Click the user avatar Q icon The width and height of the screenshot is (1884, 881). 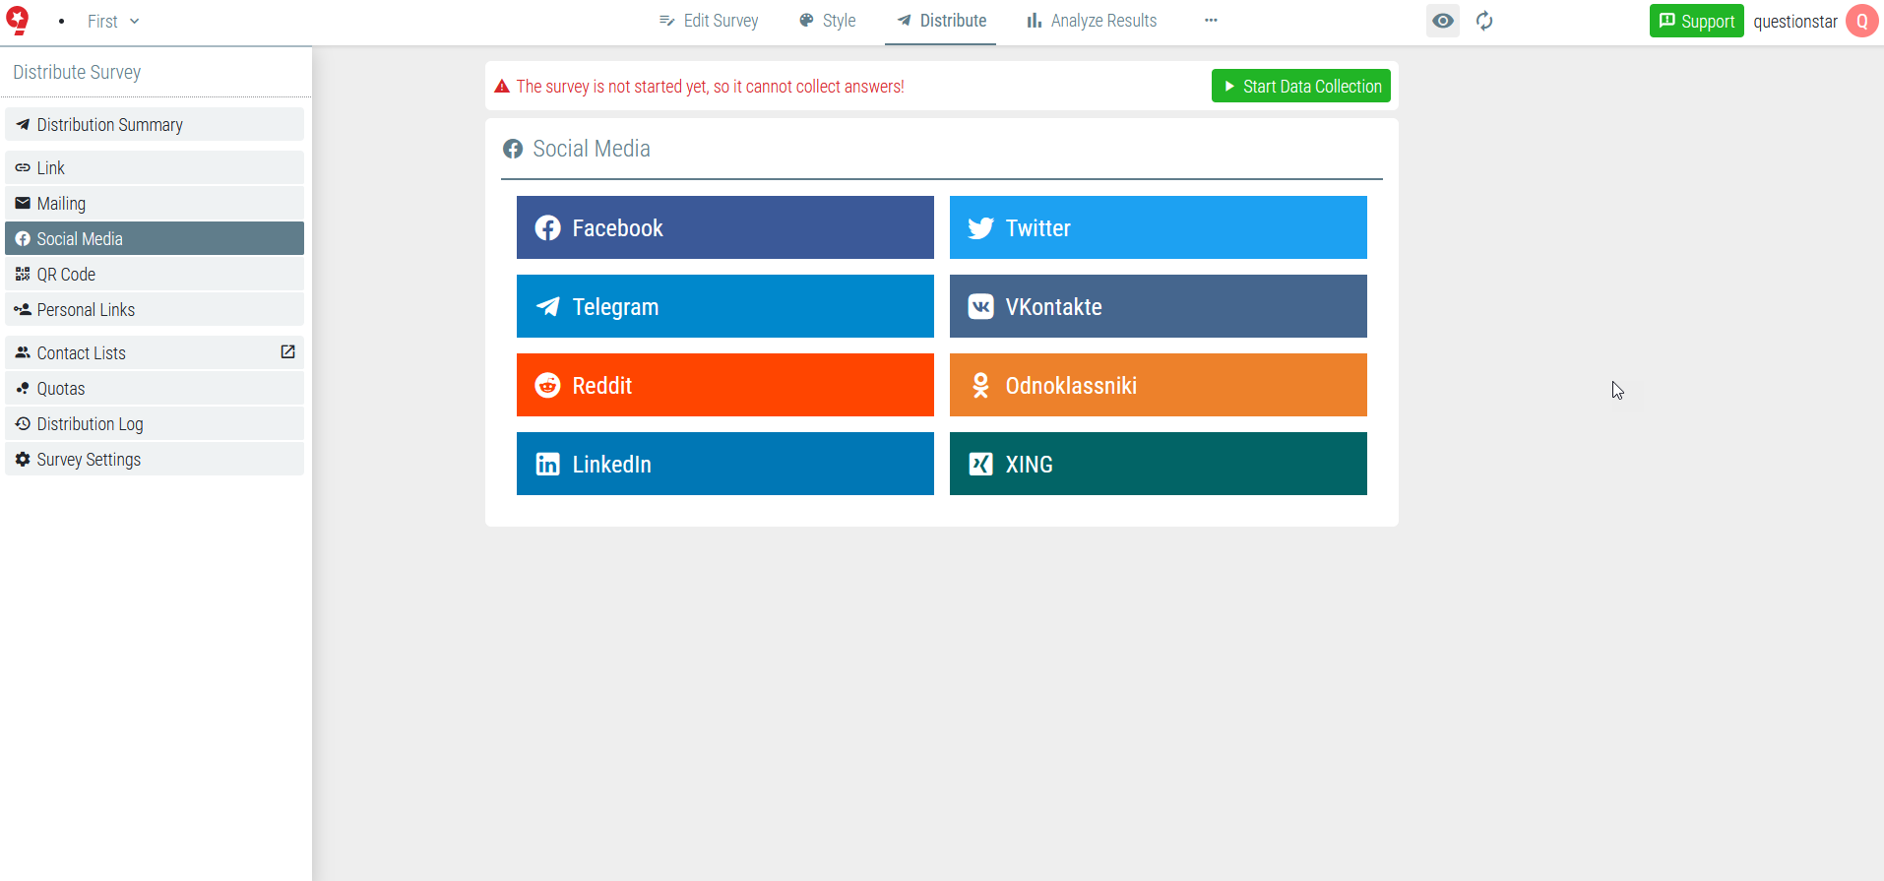(1861, 21)
